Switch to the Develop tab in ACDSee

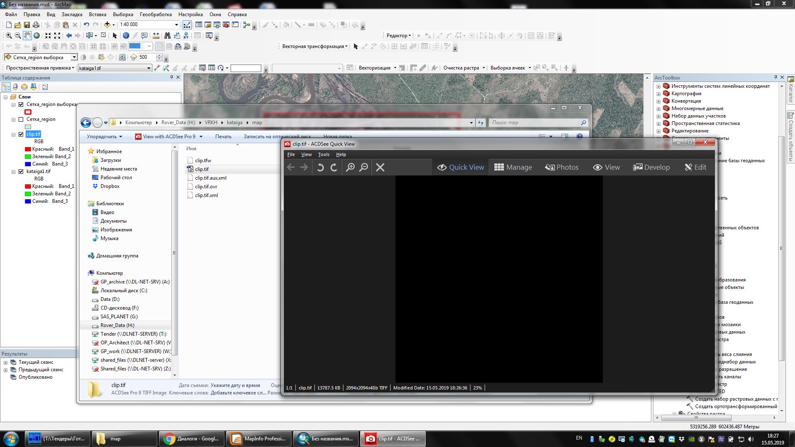tap(651, 167)
